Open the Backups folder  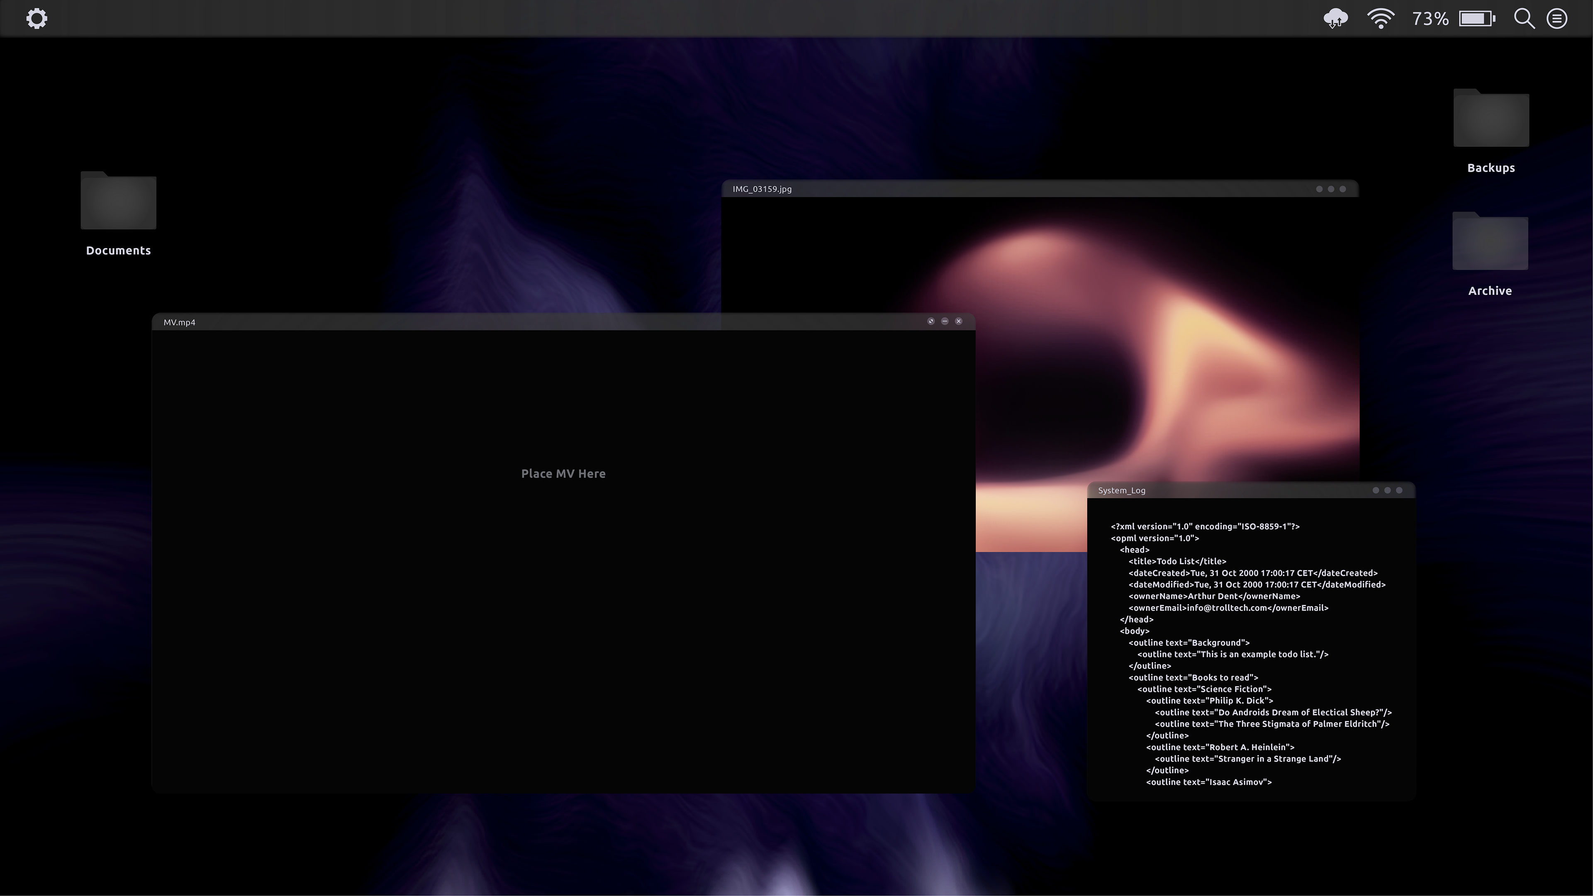(1491, 119)
